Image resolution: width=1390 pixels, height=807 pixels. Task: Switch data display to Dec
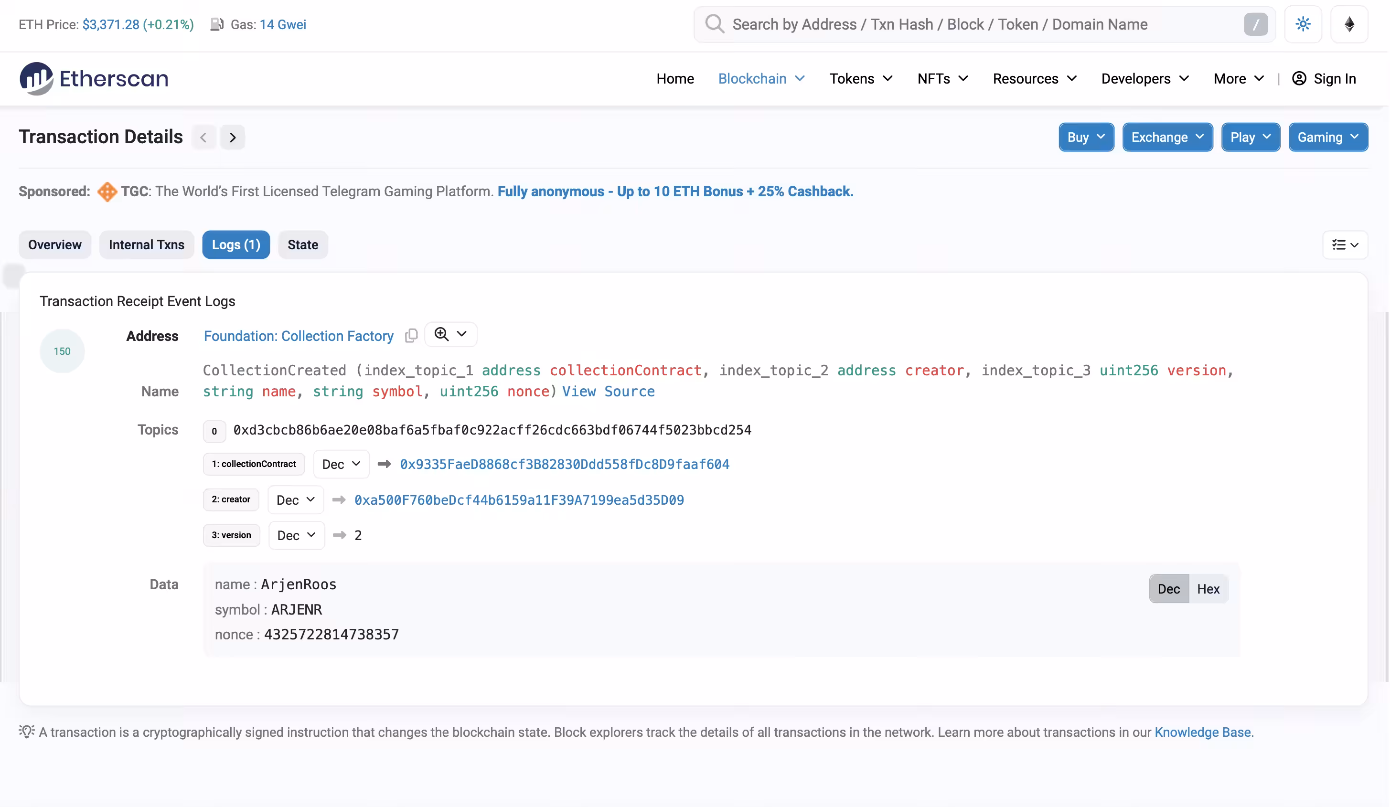pyautogui.click(x=1168, y=589)
